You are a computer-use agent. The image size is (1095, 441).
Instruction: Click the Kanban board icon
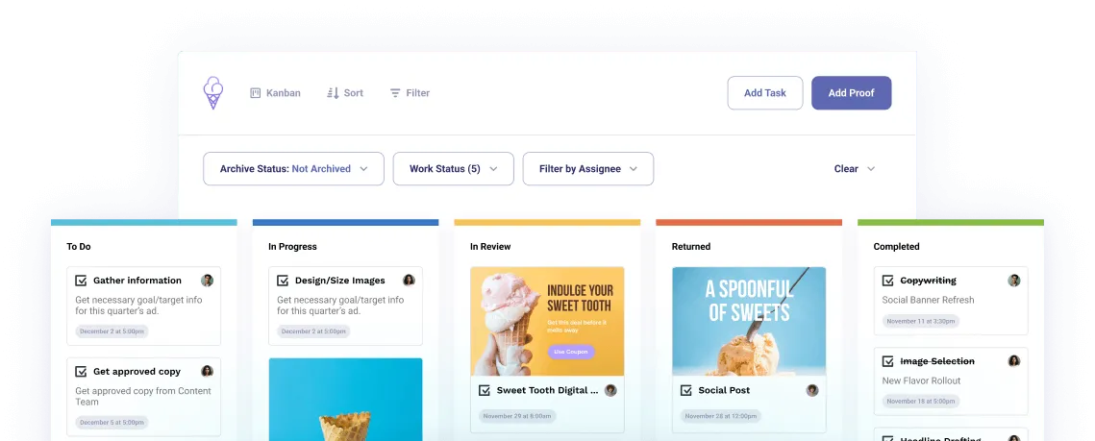256,93
